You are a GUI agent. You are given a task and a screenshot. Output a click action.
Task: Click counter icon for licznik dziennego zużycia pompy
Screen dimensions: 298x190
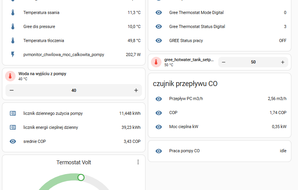coord(13,113)
